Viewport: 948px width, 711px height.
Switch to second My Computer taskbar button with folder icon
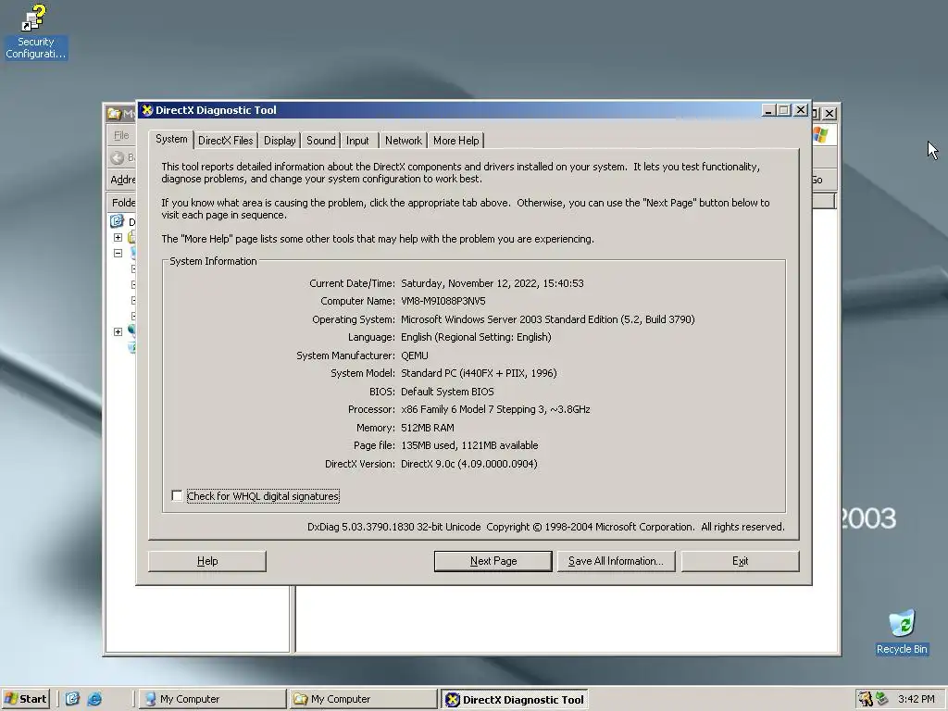[363, 699]
